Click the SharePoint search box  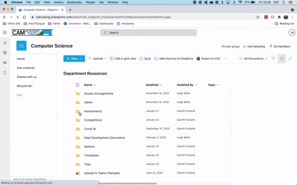coord(148,33)
